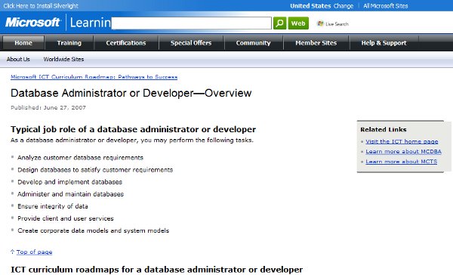Viewport: 453px width, 275px height.
Task: Click the sentence starting As a database administrator
Action: 132,141
